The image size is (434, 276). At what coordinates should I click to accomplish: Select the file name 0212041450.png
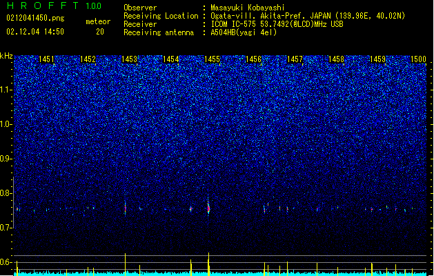tap(35, 19)
